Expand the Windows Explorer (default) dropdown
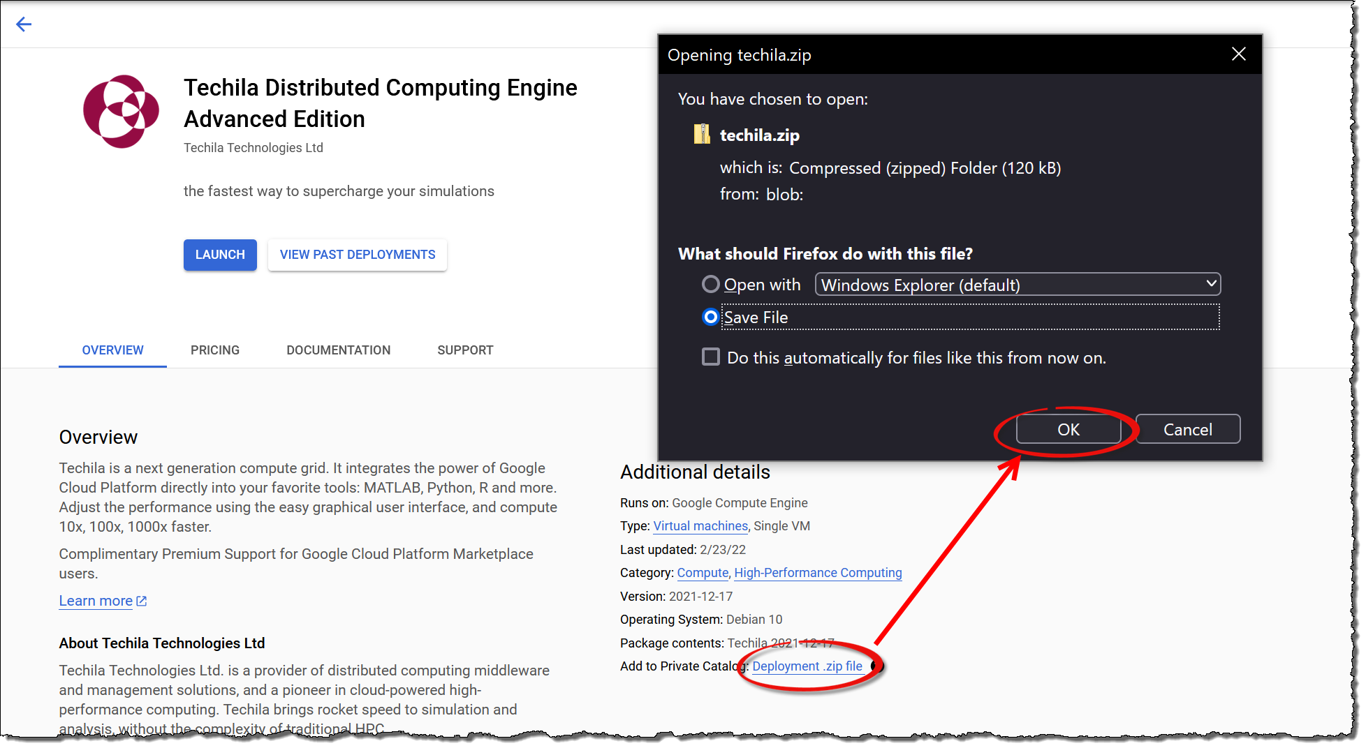This screenshot has width=1366, height=748. pyautogui.click(x=1017, y=285)
